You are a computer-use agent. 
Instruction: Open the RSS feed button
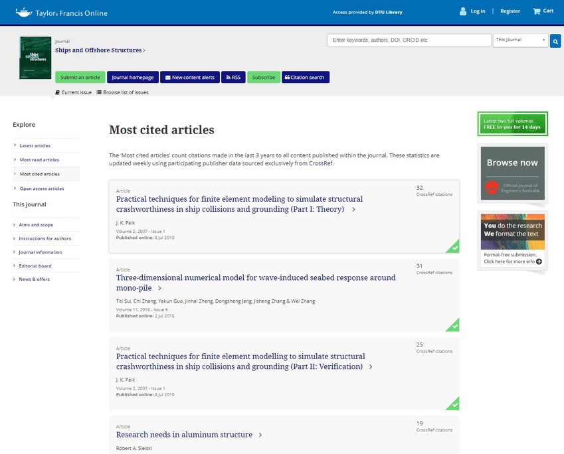(233, 77)
